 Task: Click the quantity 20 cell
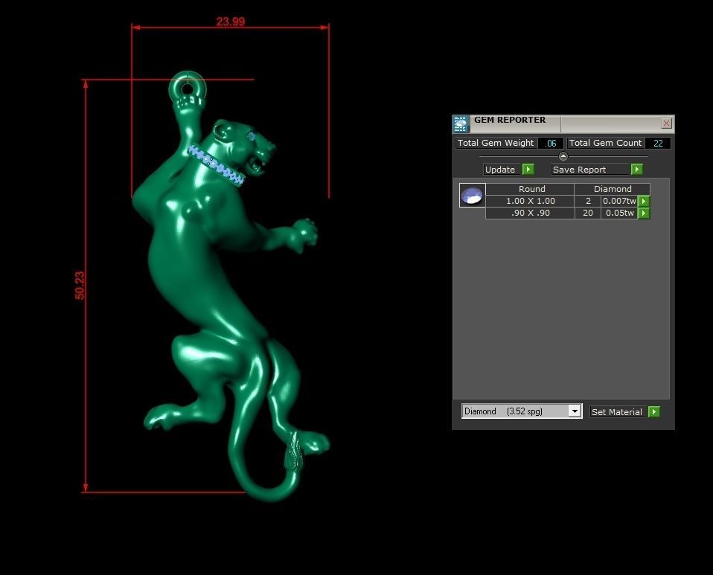pyautogui.click(x=588, y=213)
